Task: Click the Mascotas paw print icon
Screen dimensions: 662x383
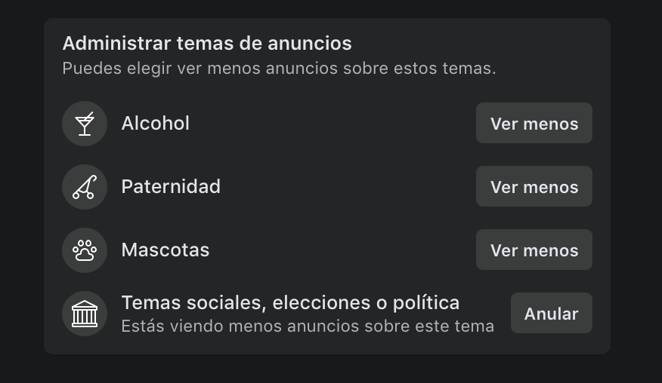Action: coord(85,250)
